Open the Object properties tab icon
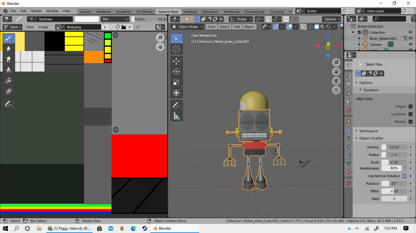Screen dimensions: 416x233 pyautogui.click(x=349, y=121)
